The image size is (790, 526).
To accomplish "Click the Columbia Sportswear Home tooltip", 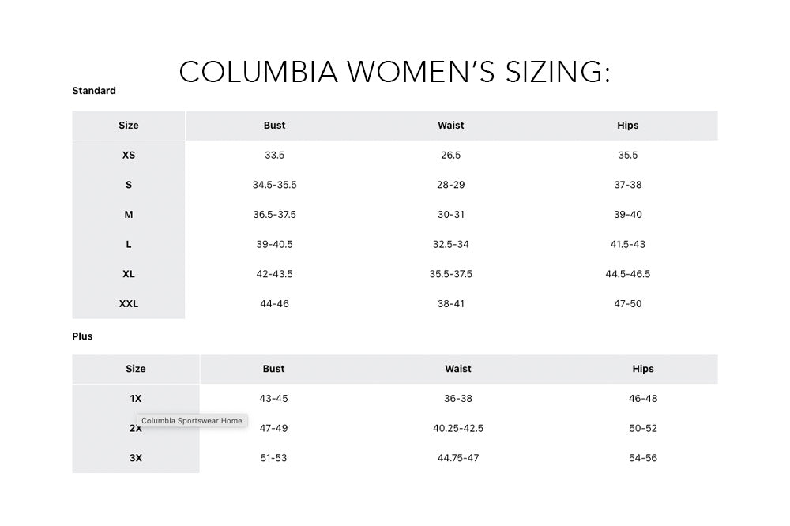I will [x=192, y=421].
